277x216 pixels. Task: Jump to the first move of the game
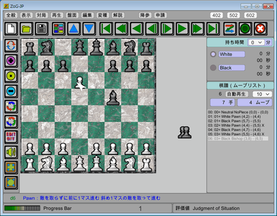click(x=106, y=28)
